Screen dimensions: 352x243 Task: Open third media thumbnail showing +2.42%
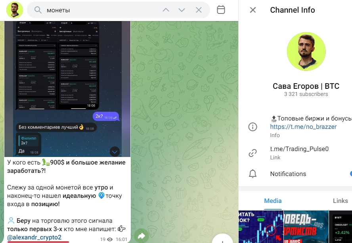click(x=341, y=227)
